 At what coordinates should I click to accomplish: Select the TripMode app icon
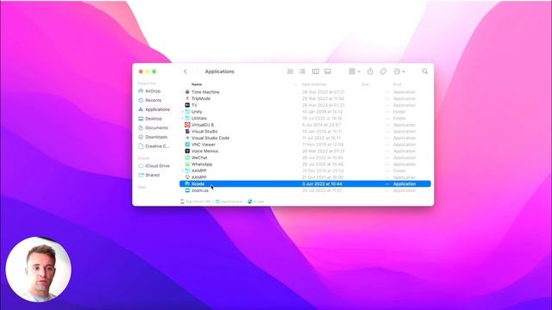(187, 98)
